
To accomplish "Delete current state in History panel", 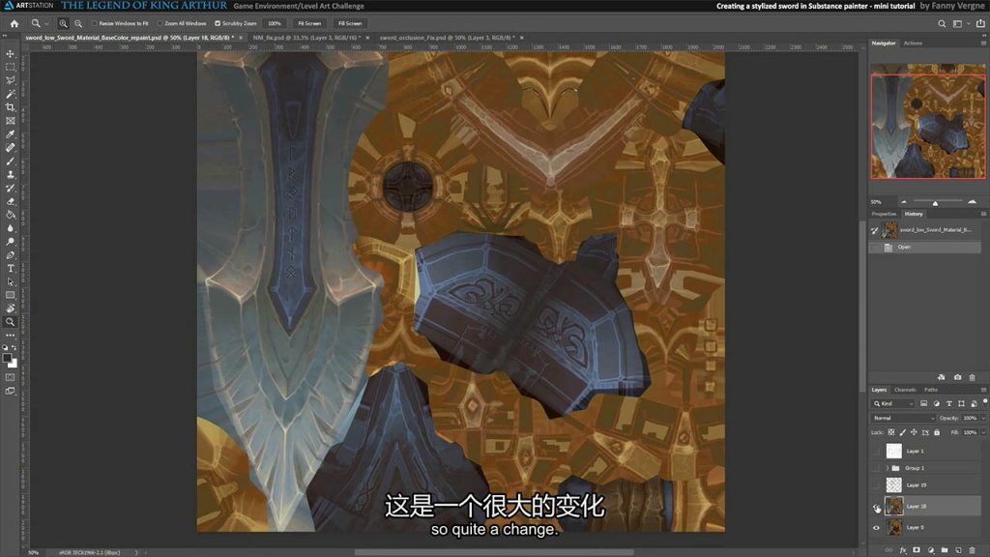I will tap(973, 377).
